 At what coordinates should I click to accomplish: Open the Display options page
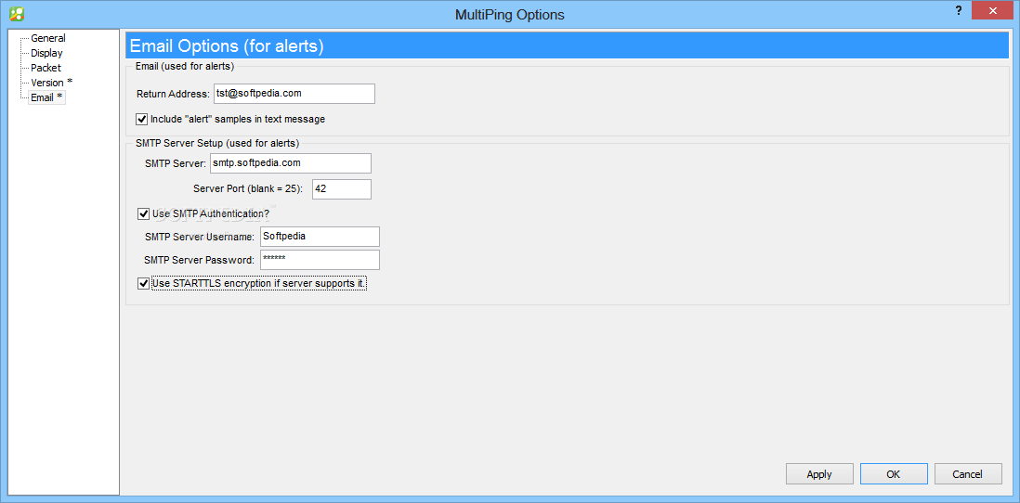pos(46,53)
